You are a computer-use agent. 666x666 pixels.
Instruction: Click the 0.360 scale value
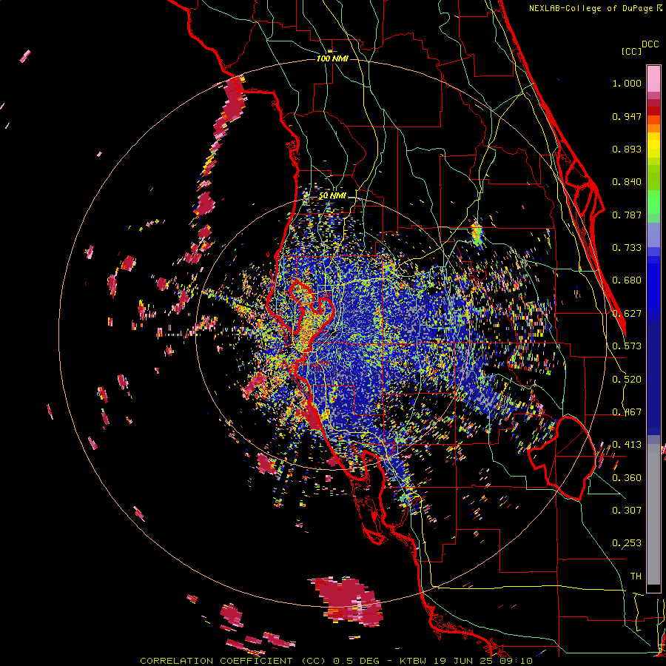click(627, 478)
